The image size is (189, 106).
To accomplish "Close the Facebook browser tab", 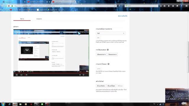I will 25,2.
